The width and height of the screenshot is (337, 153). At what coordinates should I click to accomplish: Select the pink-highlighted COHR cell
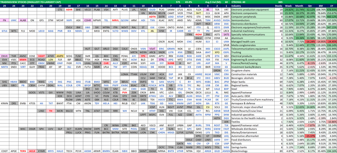click(88, 20)
